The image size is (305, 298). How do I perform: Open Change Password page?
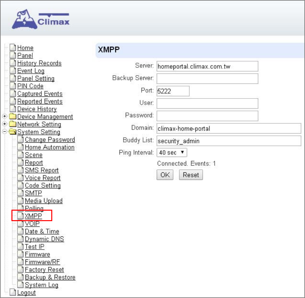click(x=50, y=140)
